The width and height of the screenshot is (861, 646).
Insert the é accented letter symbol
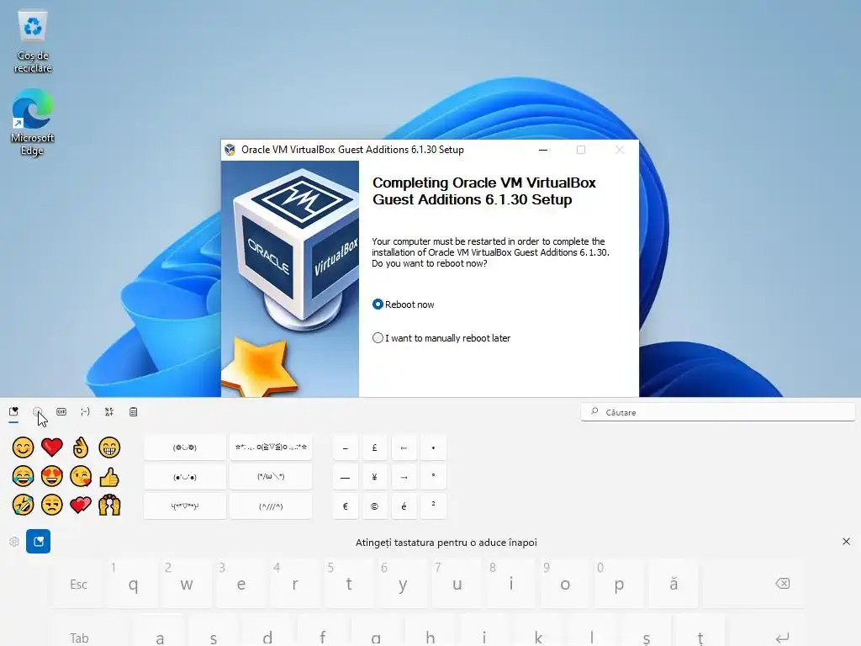404,506
